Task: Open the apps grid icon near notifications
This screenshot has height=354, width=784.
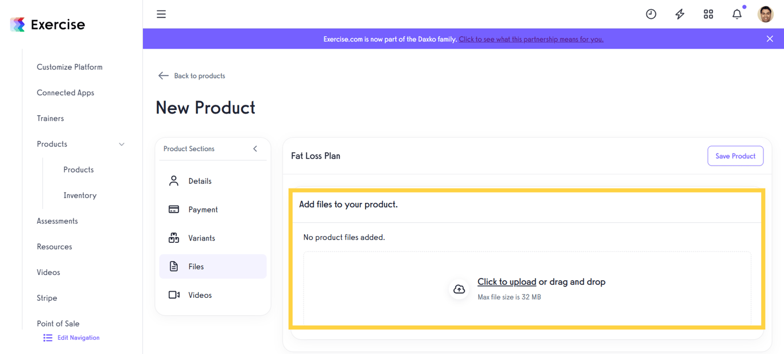Action: pyautogui.click(x=708, y=14)
